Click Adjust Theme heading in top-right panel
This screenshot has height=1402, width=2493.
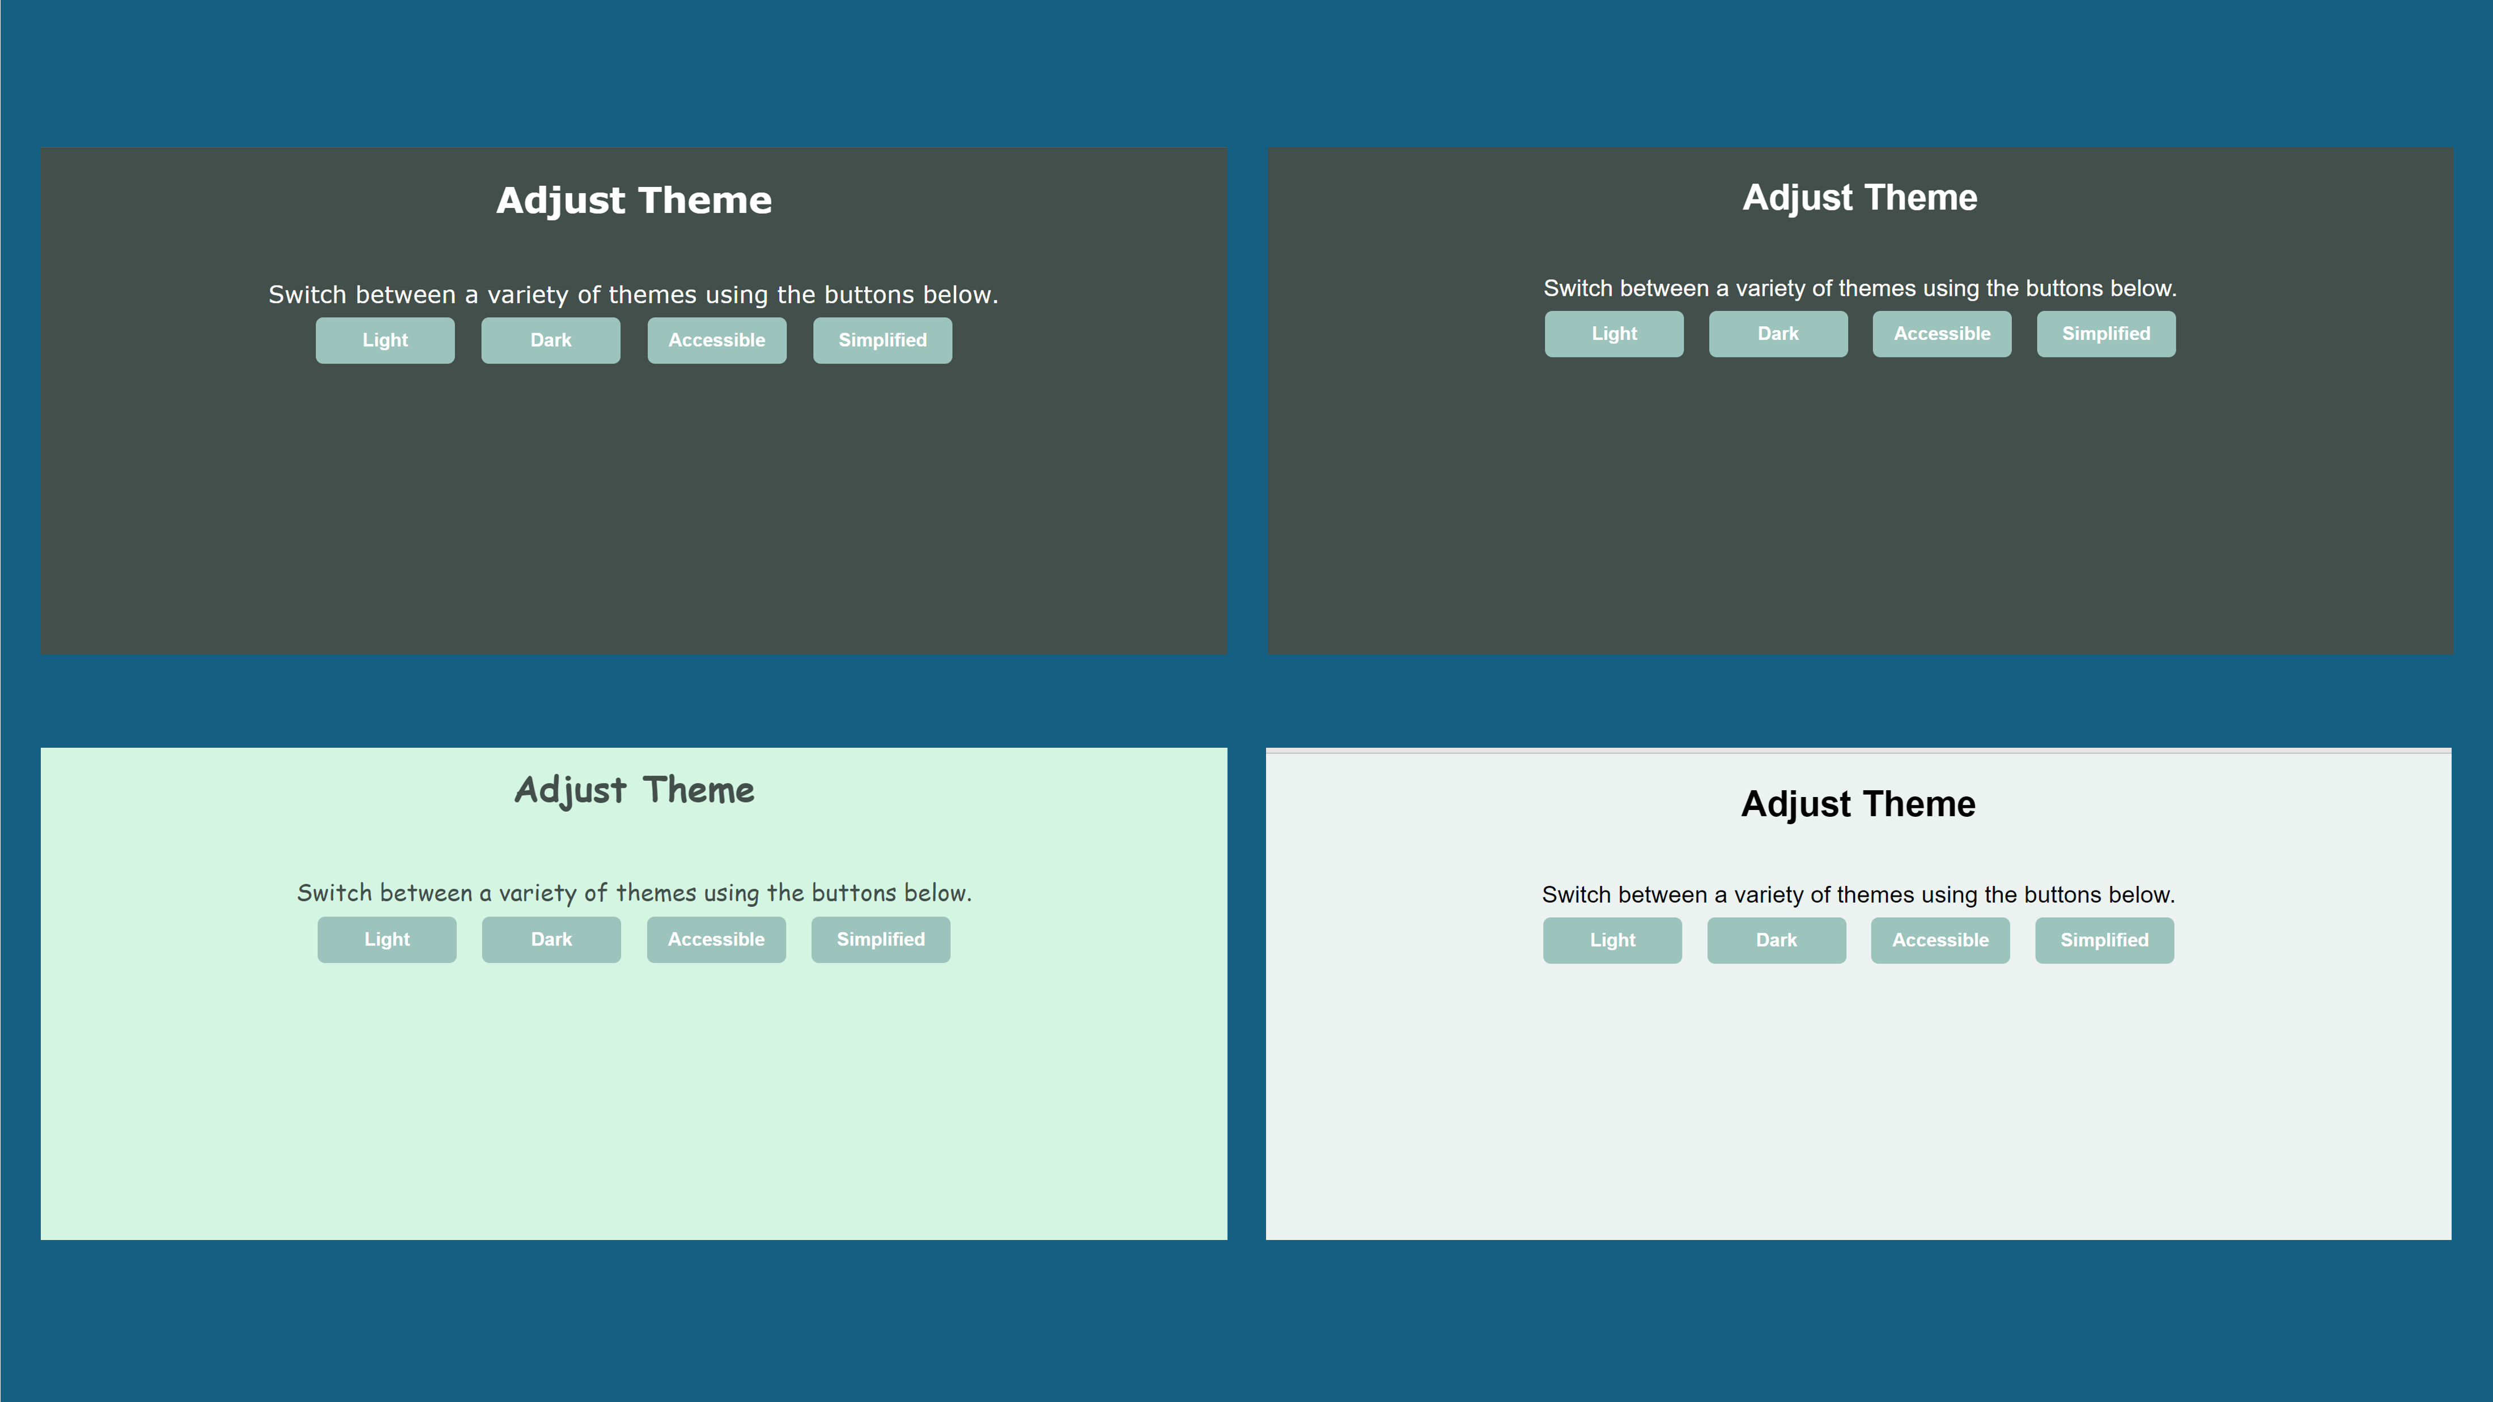pos(1859,197)
